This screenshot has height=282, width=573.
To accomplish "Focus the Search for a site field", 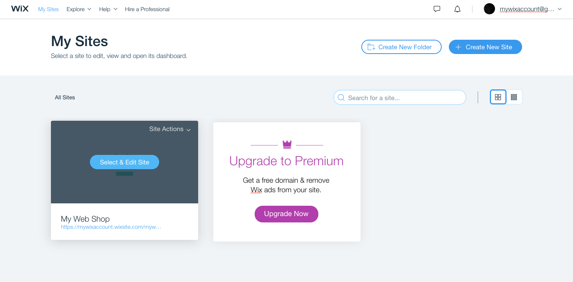I will click(402, 98).
